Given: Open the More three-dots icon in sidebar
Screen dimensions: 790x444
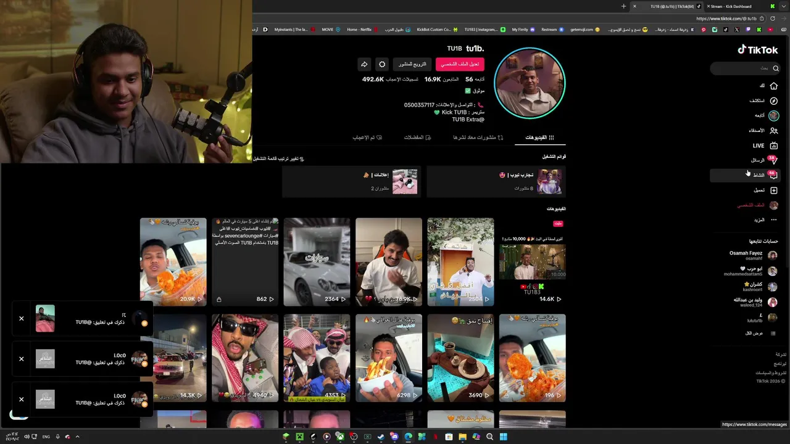Looking at the screenshot, I should pos(773,220).
